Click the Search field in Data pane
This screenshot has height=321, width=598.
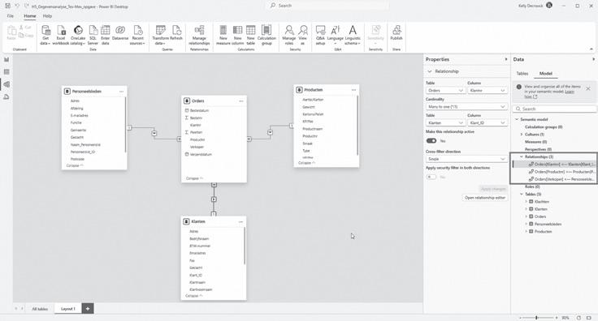(x=554, y=109)
